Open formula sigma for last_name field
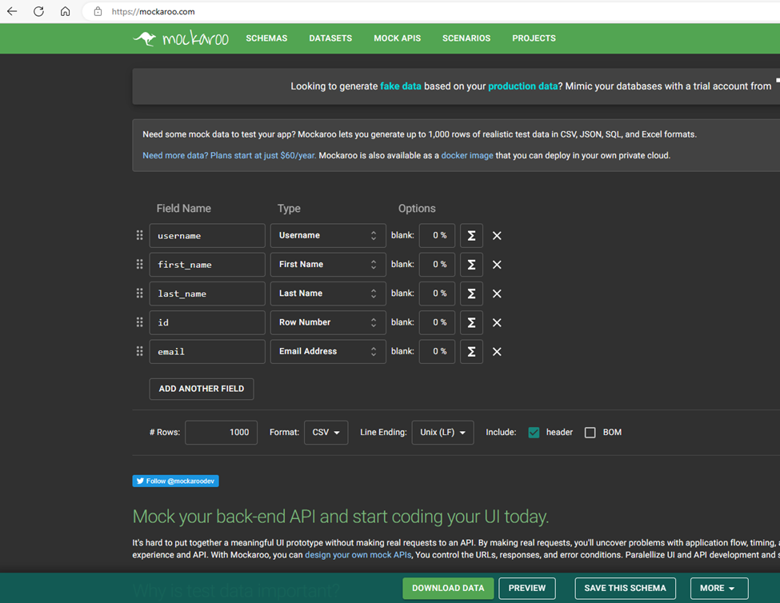 [471, 294]
